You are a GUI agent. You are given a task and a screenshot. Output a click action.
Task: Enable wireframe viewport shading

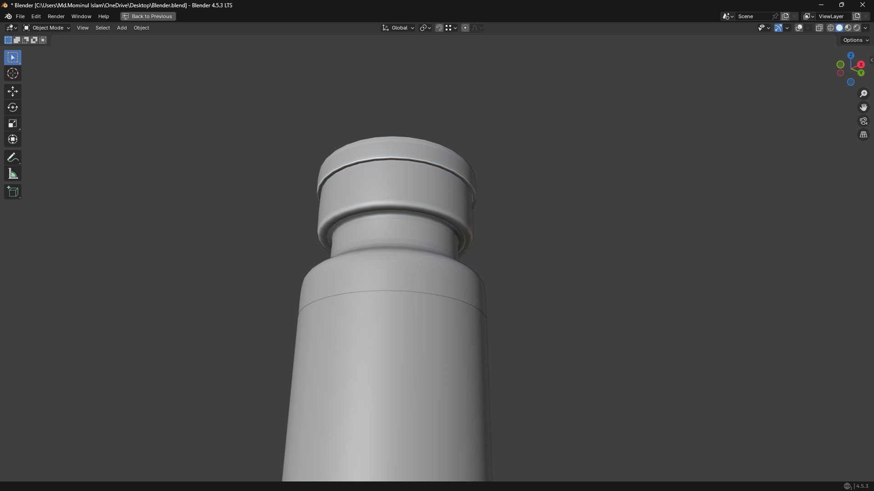click(831, 28)
